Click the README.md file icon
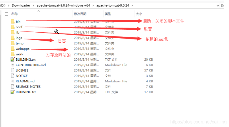This screenshot has height=127, width=229. 13,81
